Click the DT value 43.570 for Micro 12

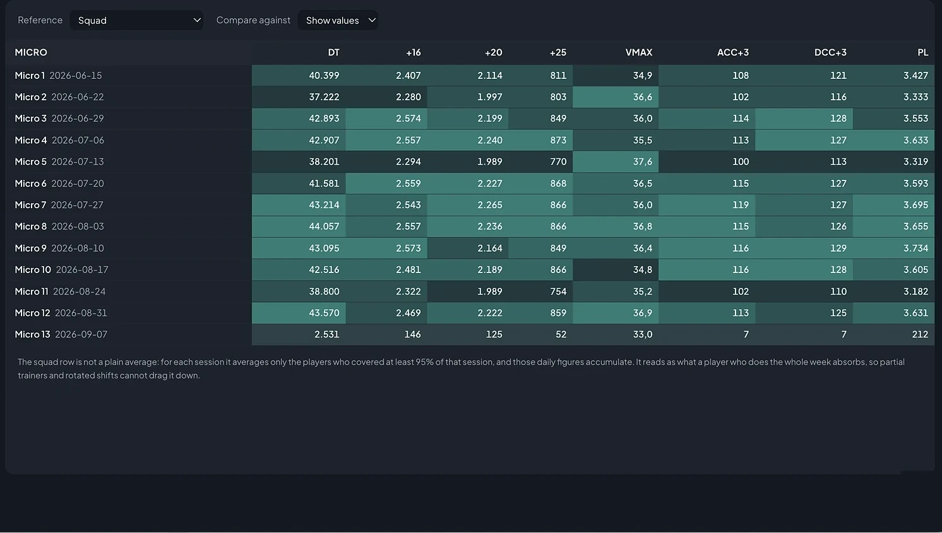299,313
